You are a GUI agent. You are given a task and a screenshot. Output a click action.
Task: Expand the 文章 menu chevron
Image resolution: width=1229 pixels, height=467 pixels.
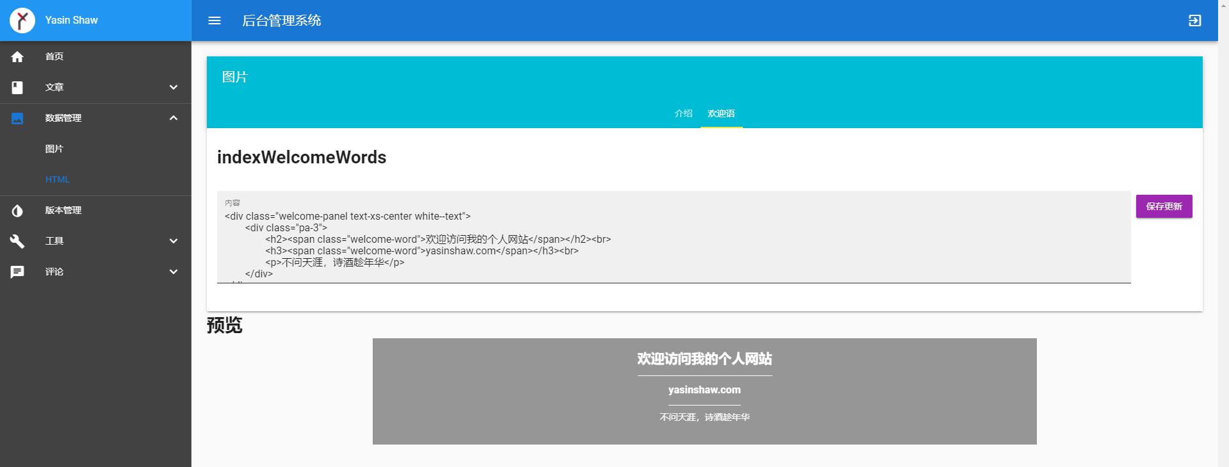coord(174,87)
